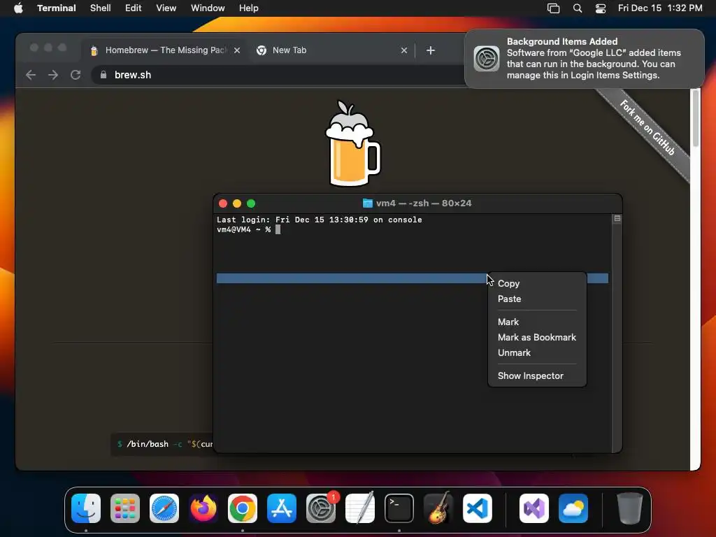
Task: Select Mark as Bookmark
Action: 537,338
